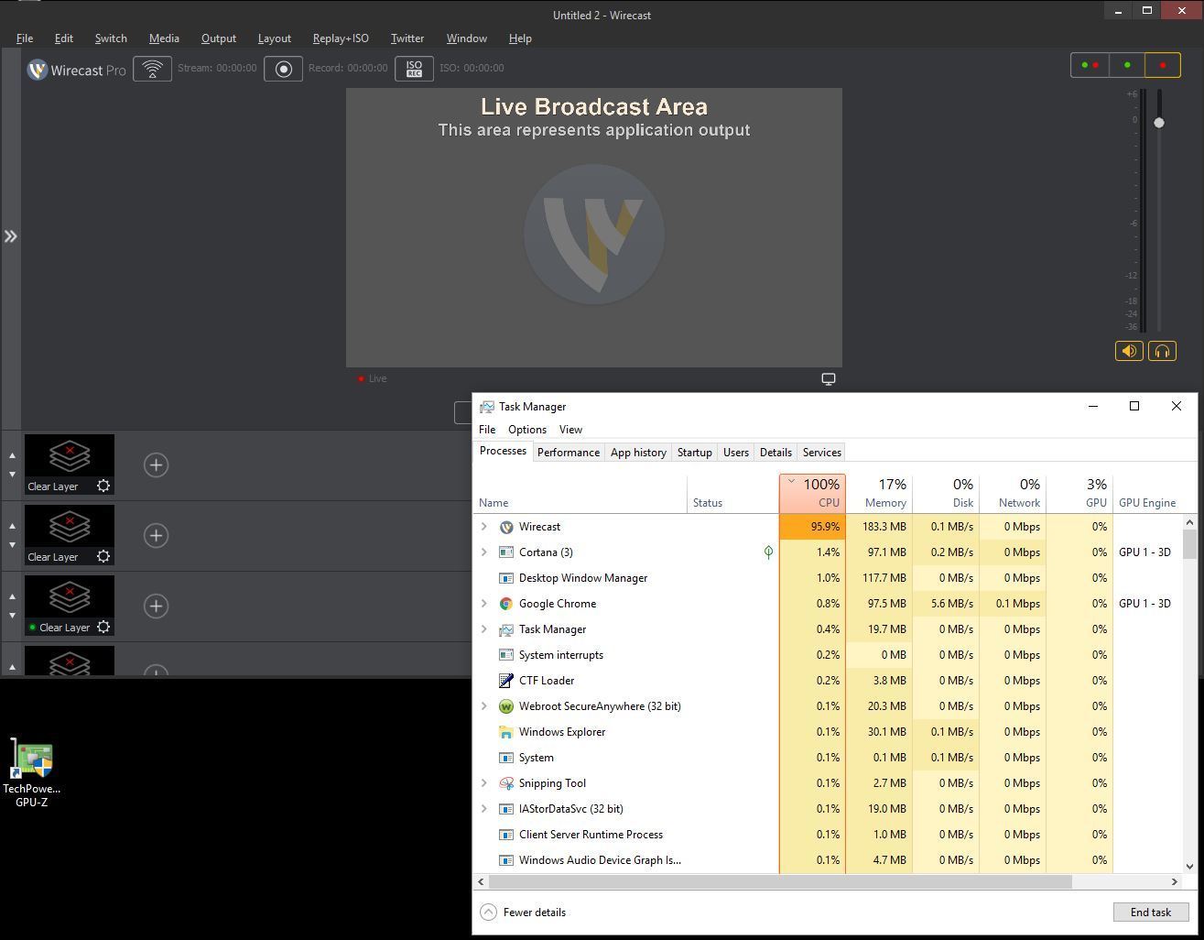
Task: Adjust the master volume slider knob
Action: (x=1159, y=122)
